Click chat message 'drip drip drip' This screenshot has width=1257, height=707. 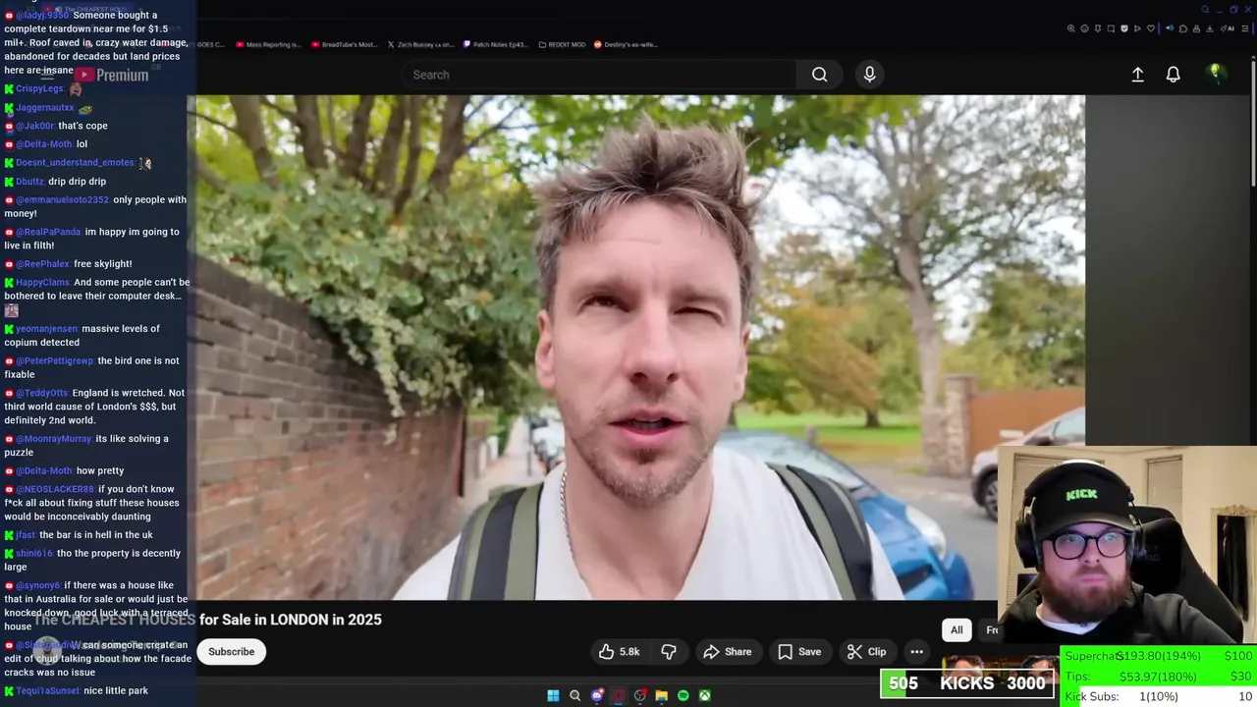tap(77, 182)
